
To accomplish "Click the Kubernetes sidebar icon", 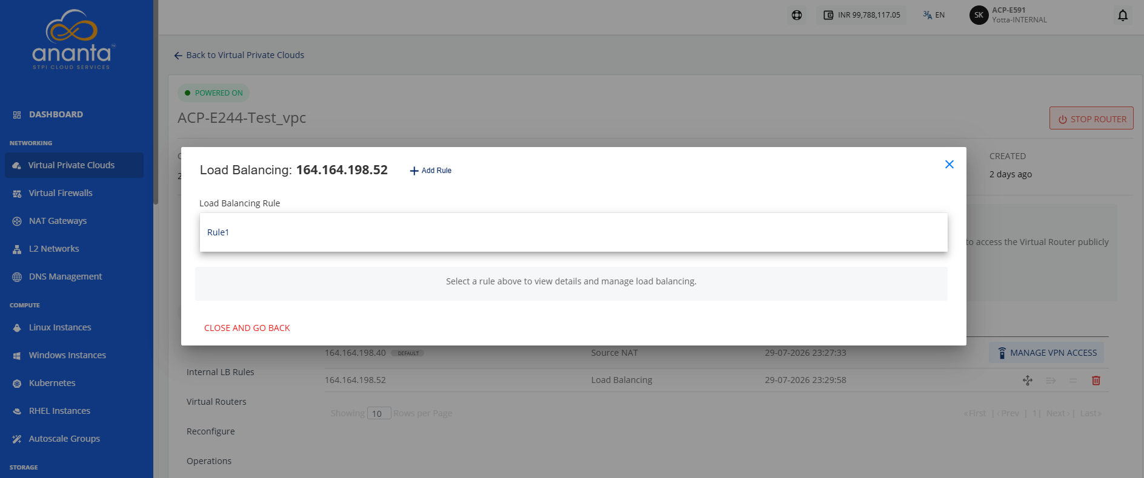I will [x=17, y=383].
